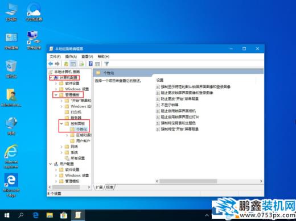Expand the "开始"菜单和任务栏 tree node
The width and height of the screenshot is (296, 221).
tap(61, 101)
